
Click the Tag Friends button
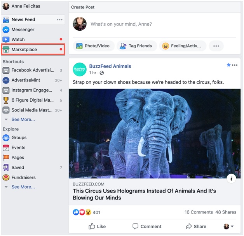point(136,46)
